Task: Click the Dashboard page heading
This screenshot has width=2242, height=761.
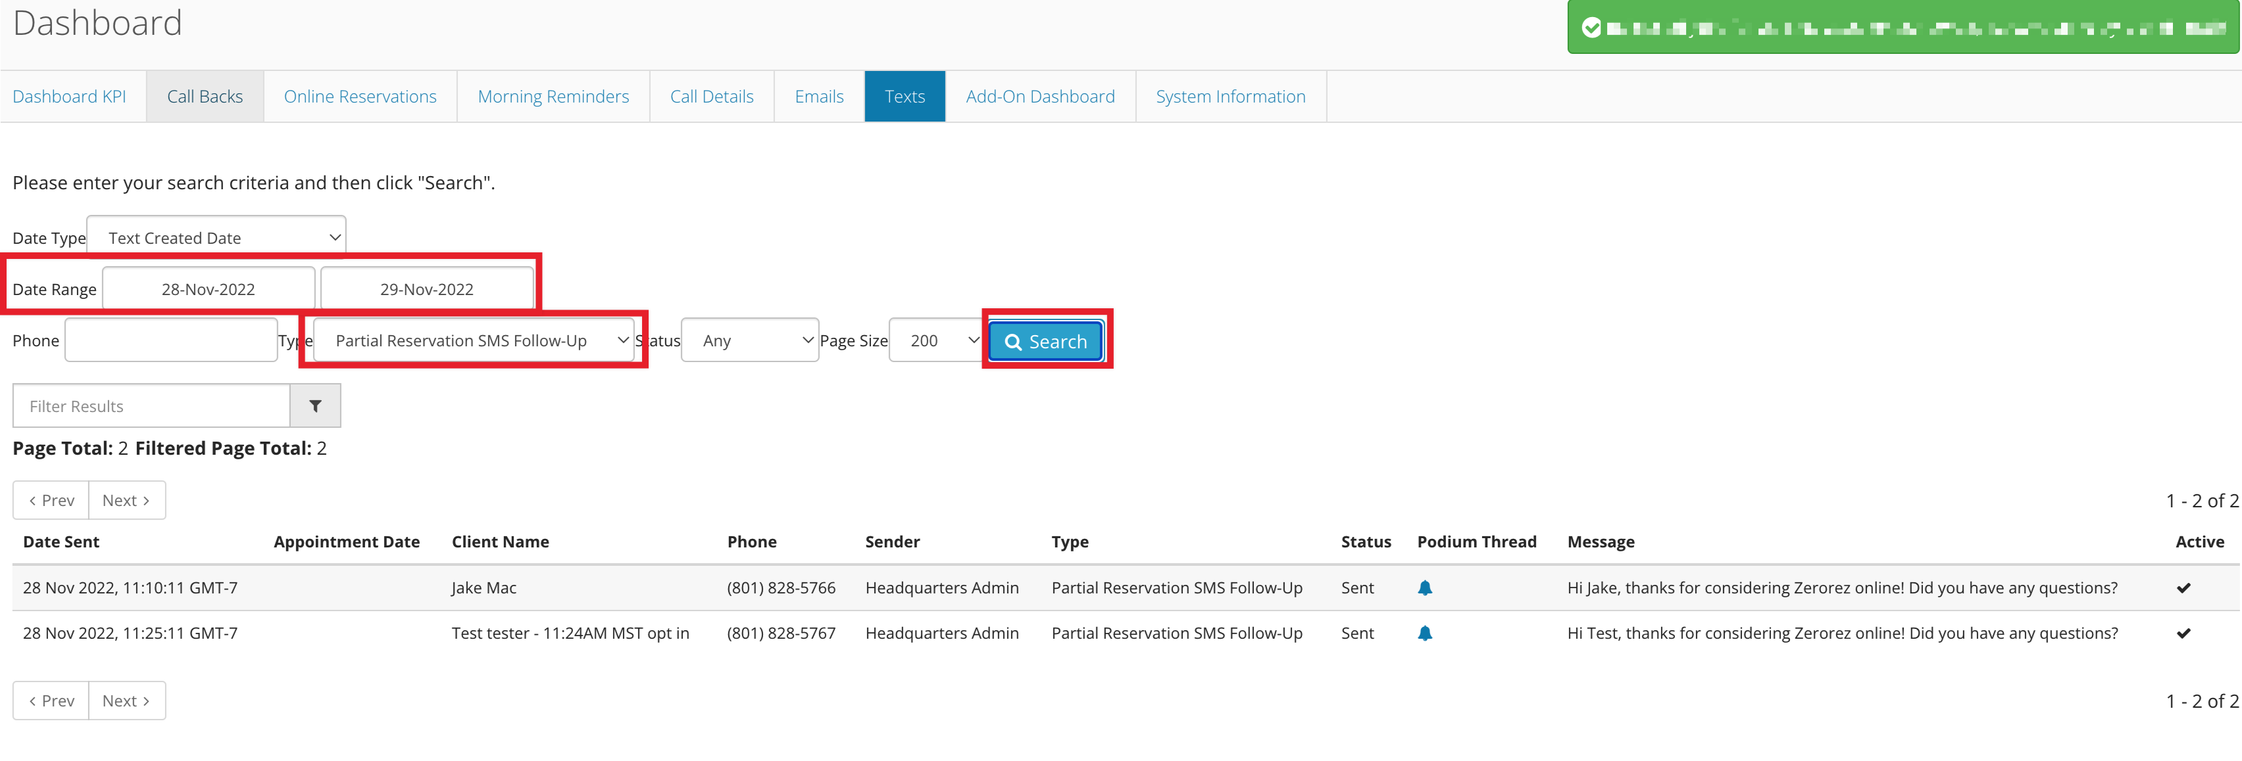Action: 97,22
